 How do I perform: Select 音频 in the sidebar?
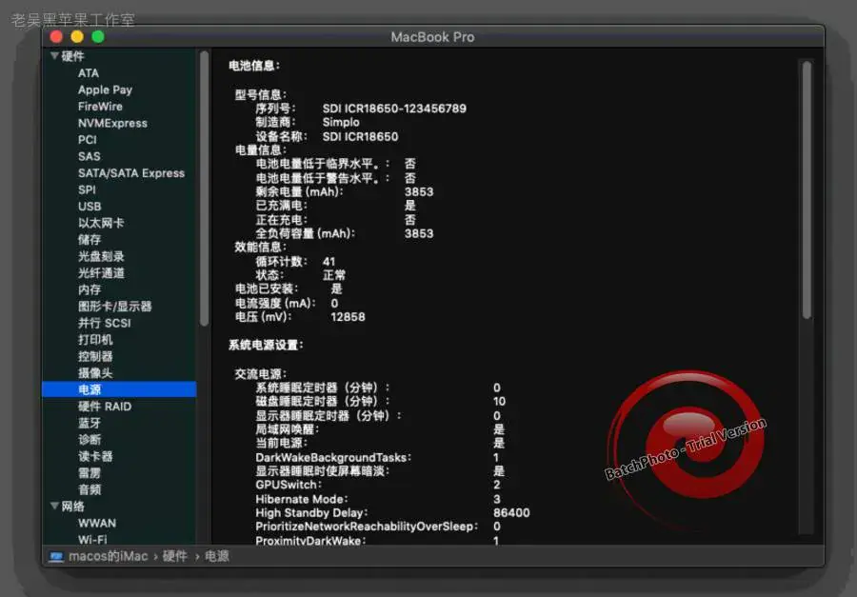90,489
